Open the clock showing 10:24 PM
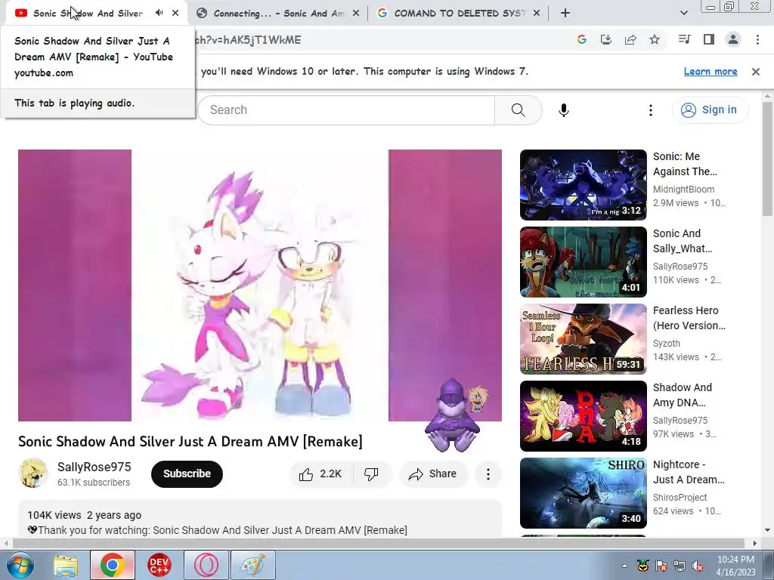This screenshot has width=774, height=580. (x=735, y=566)
